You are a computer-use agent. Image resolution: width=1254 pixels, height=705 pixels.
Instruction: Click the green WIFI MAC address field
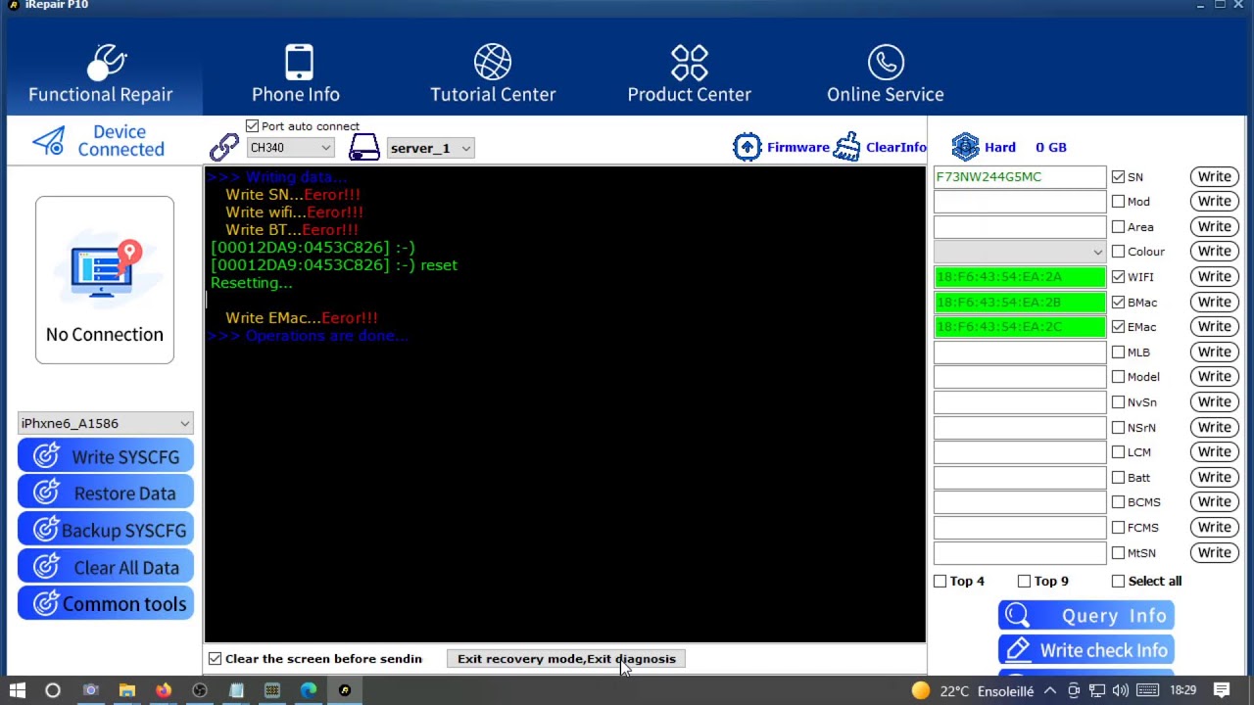tap(1020, 277)
